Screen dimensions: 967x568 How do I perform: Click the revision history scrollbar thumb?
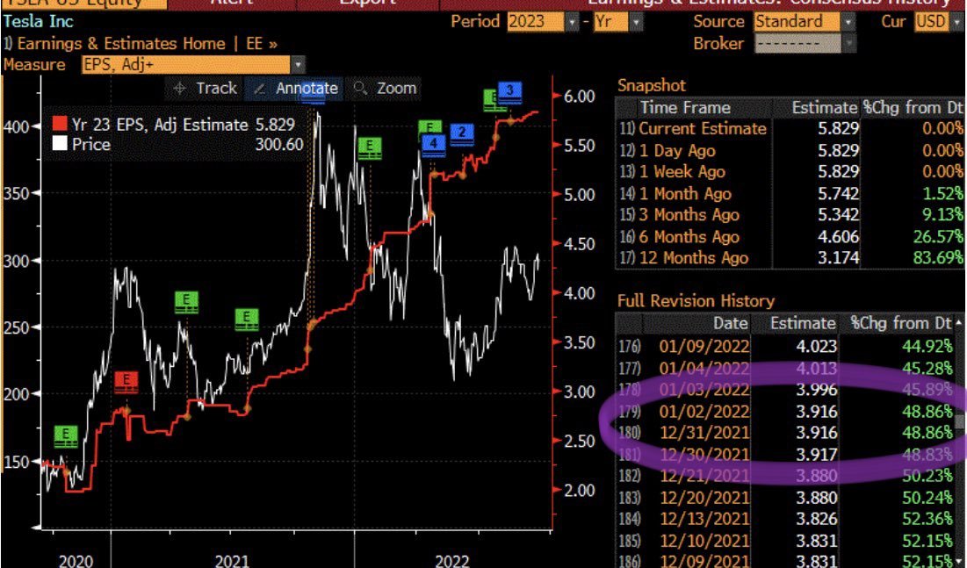959,421
